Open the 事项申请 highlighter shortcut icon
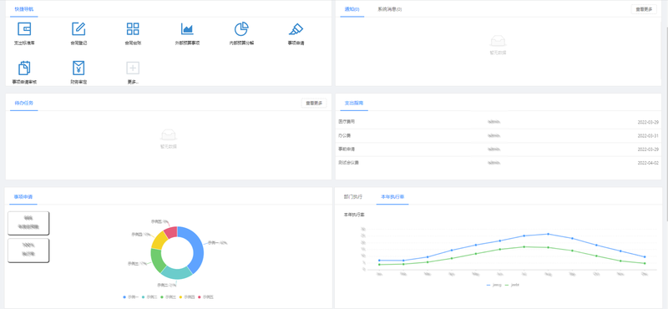This screenshot has width=668, height=309. click(296, 28)
